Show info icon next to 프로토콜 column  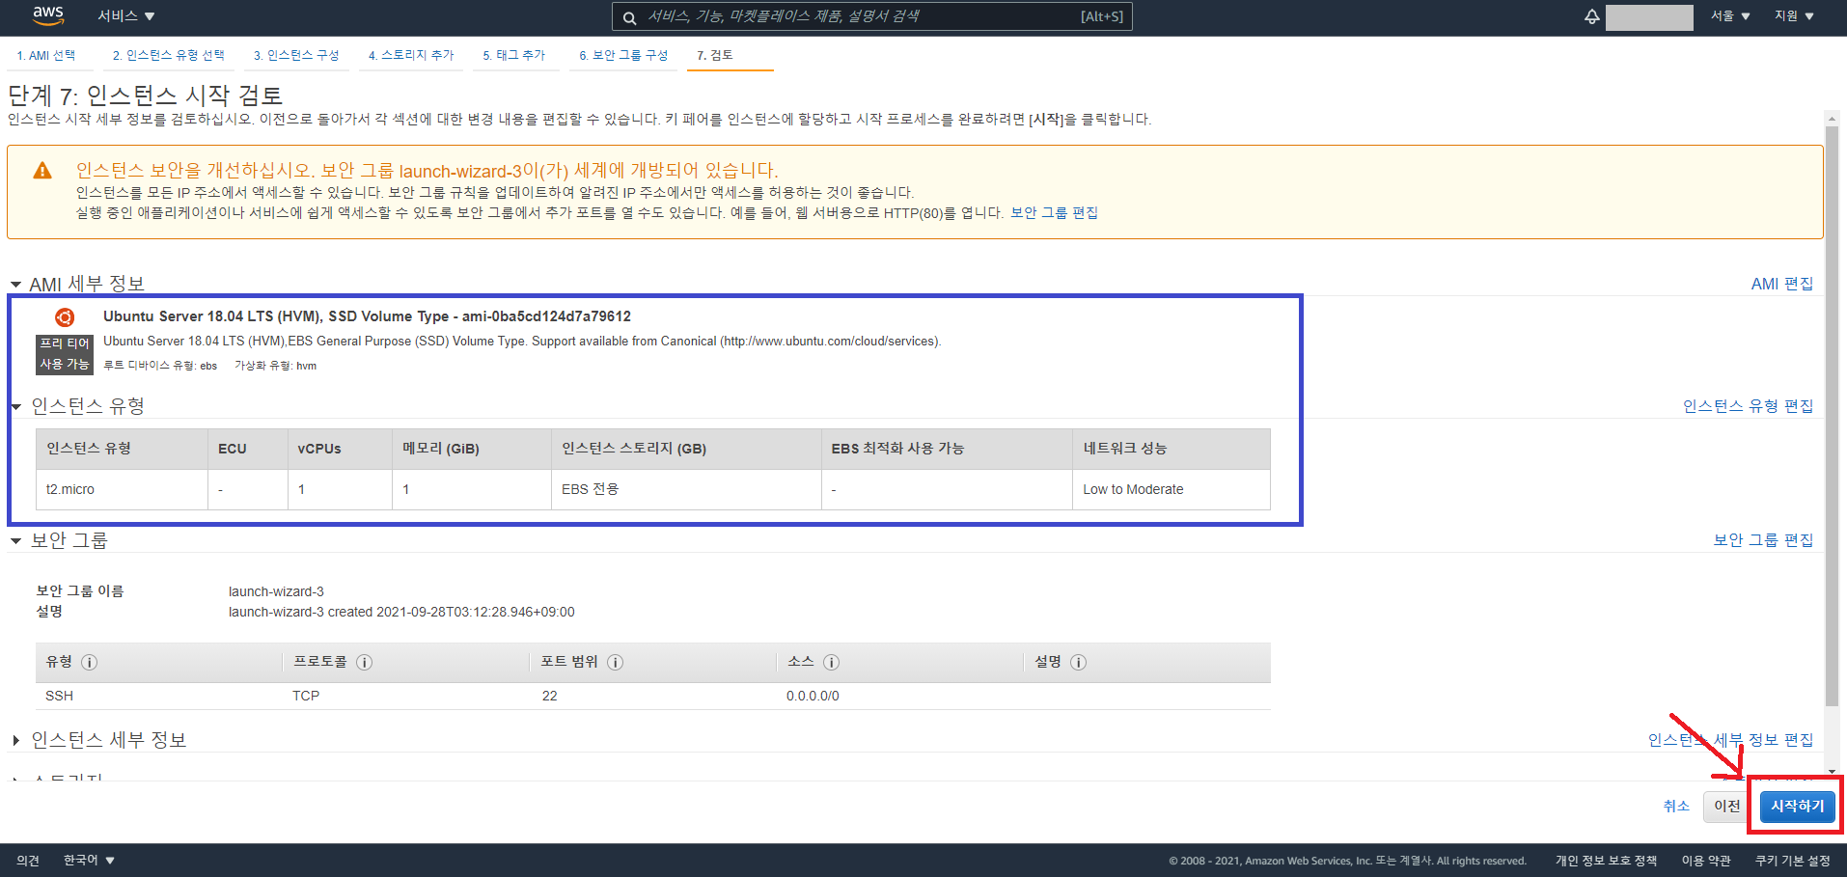(x=365, y=662)
